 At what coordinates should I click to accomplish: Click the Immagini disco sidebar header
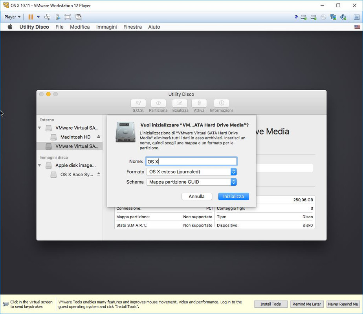point(54,157)
